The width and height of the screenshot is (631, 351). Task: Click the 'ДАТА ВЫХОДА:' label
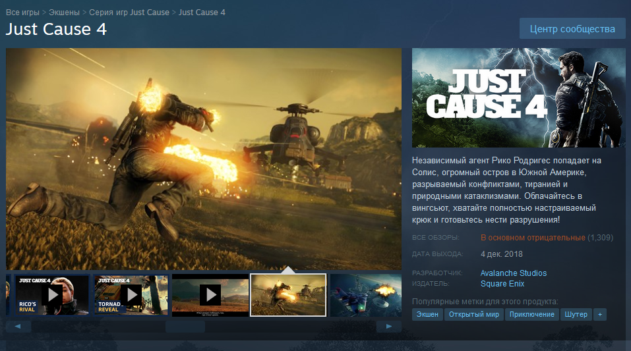437,254
